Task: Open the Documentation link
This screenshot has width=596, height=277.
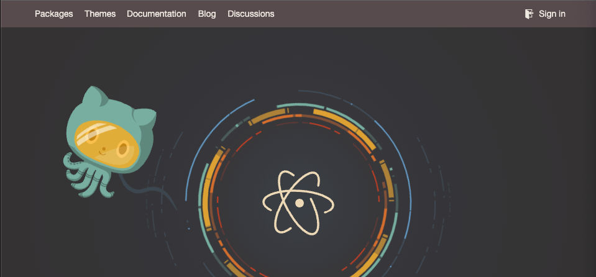Action: 157,14
